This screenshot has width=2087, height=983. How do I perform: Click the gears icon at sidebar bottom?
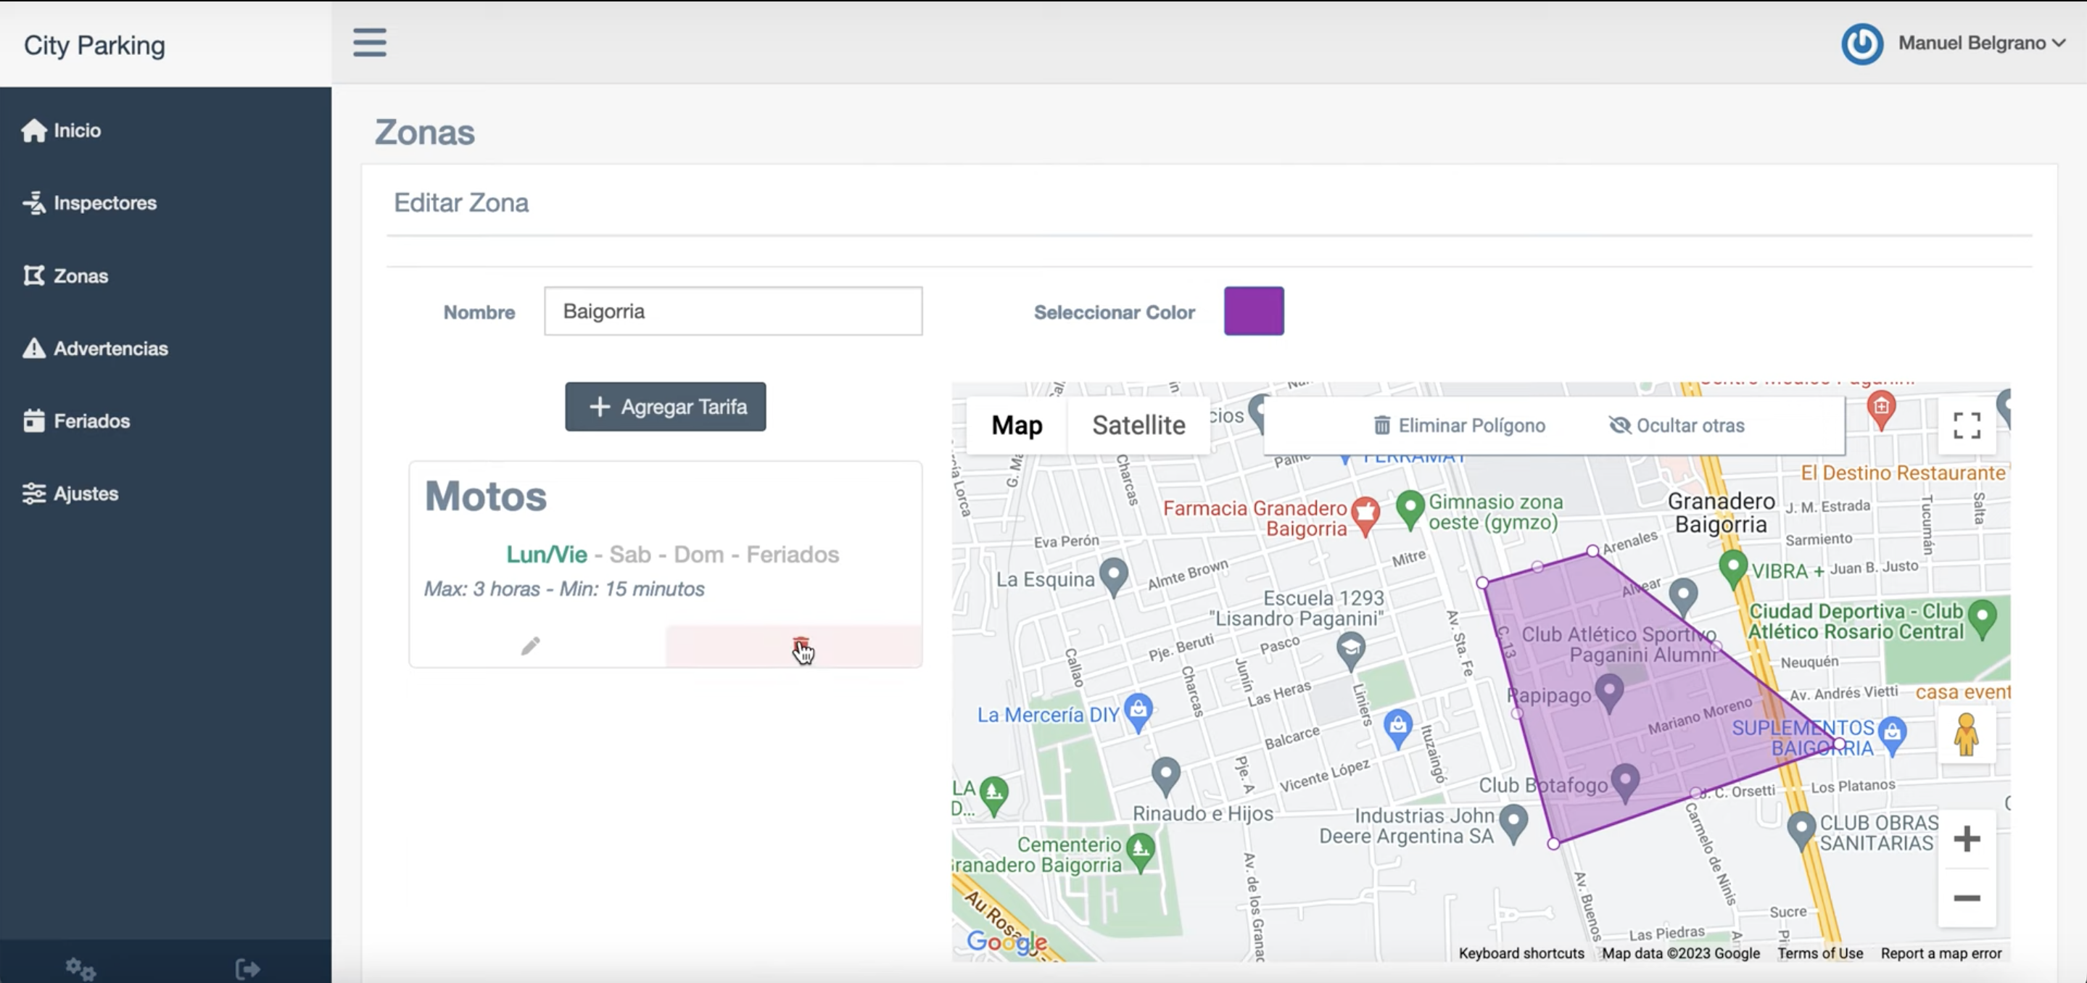click(x=80, y=969)
